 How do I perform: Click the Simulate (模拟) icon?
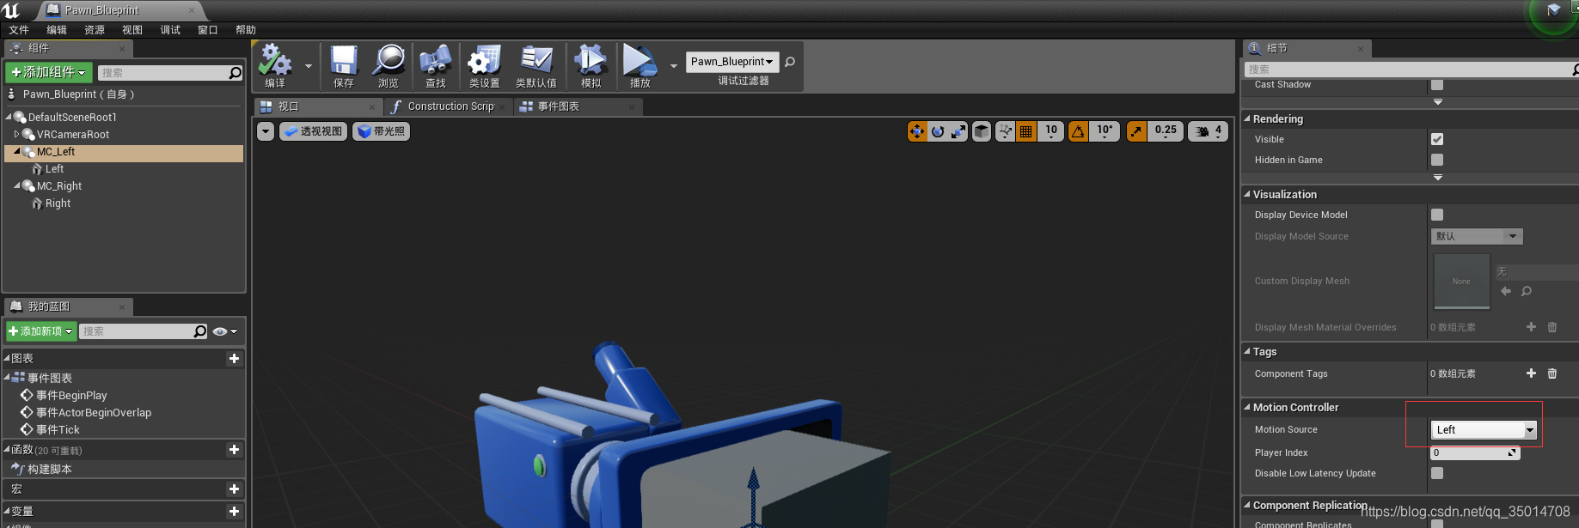click(x=591, y=61)
